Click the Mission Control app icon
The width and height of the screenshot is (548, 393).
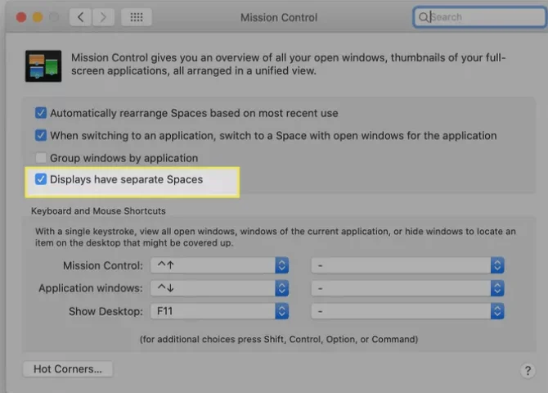(43, 65)
